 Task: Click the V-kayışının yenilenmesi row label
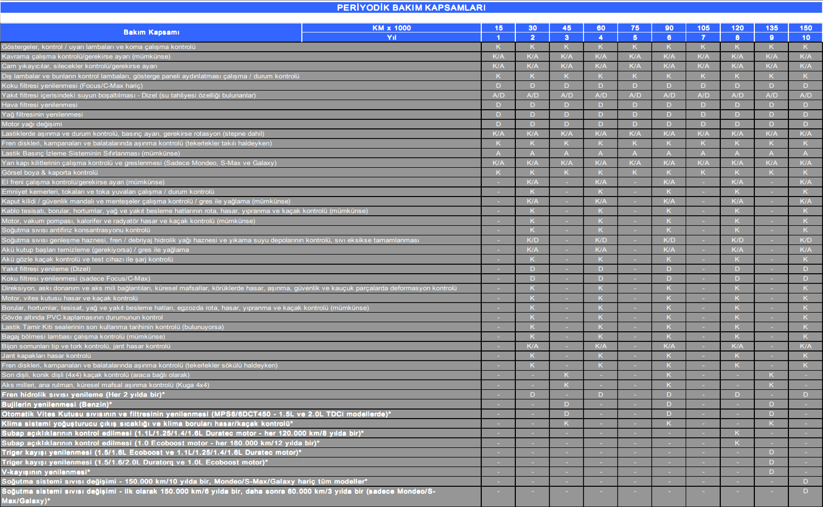click(46, 472)
